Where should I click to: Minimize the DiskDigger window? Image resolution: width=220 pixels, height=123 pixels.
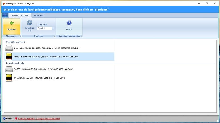[199, 3]
